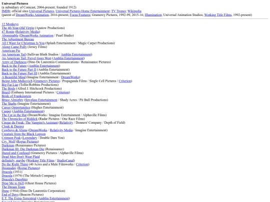This screenshot has width=270, height=202.
Task: Open the Do the Right Thing link
Action: [15, 164]
